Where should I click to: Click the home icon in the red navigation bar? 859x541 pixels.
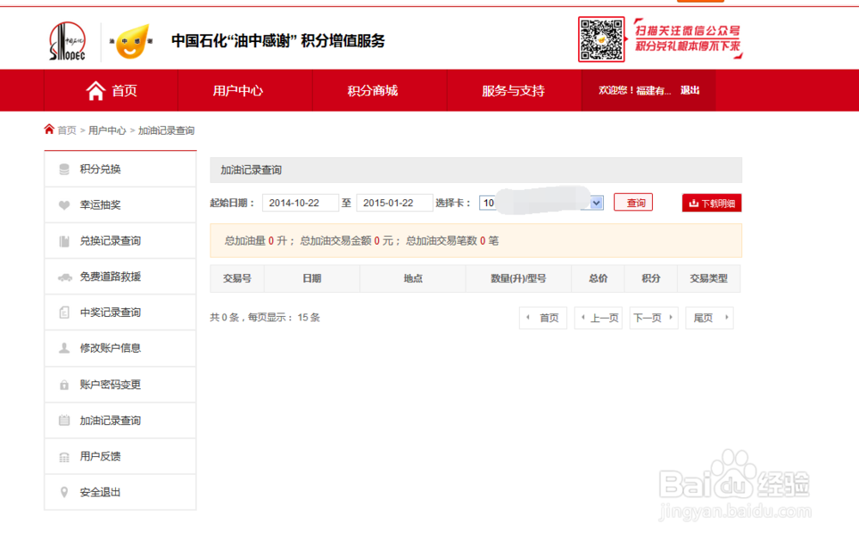pos(95,90)
